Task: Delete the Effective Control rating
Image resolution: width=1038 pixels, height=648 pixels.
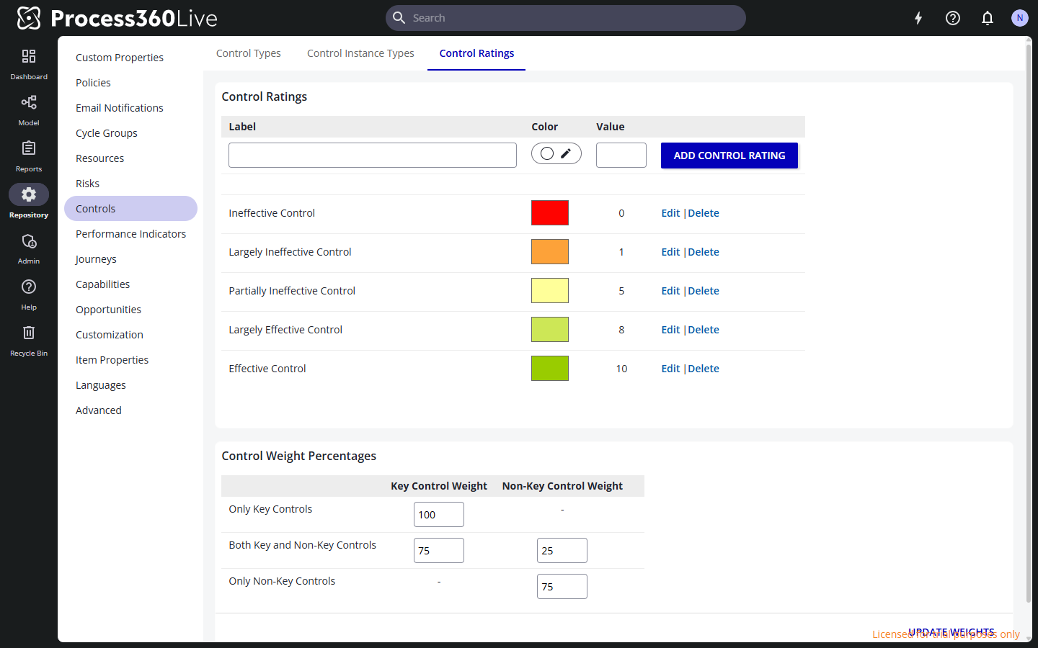Action: click(x=704, y=369)
